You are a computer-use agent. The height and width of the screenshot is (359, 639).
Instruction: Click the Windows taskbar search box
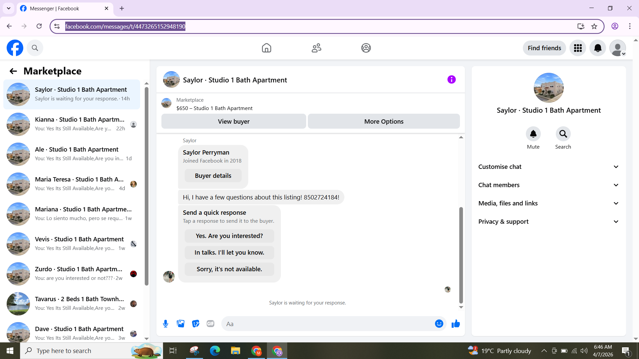pyautogui.click(x=92, y=351)
